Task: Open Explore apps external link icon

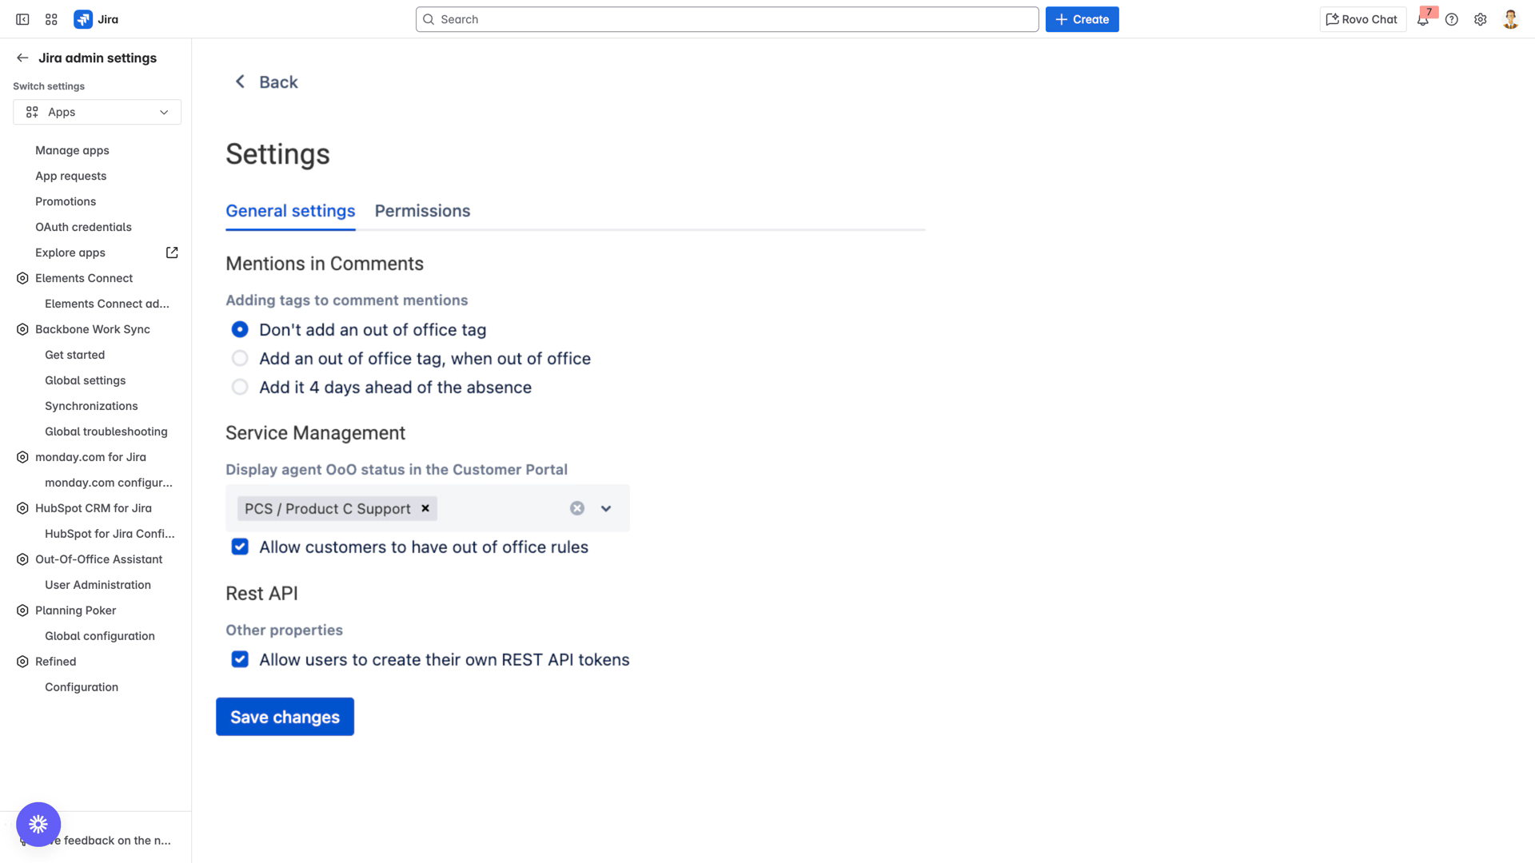Action: 172,253
